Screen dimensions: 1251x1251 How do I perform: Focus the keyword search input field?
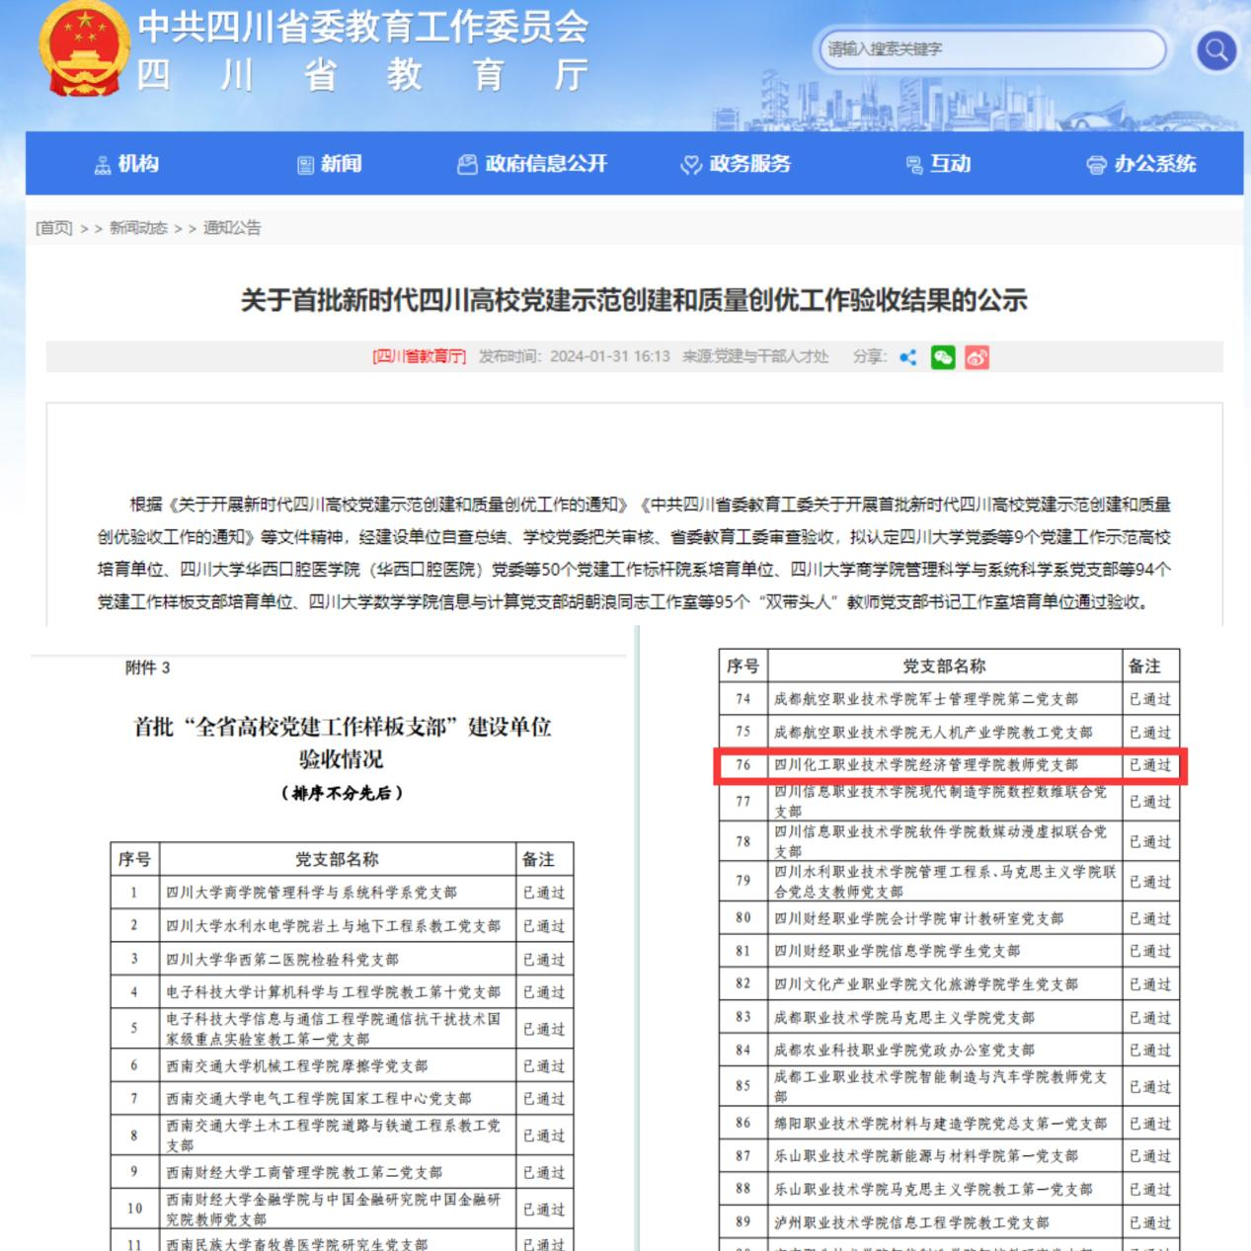pyautogui.click(x=990, y=49)
